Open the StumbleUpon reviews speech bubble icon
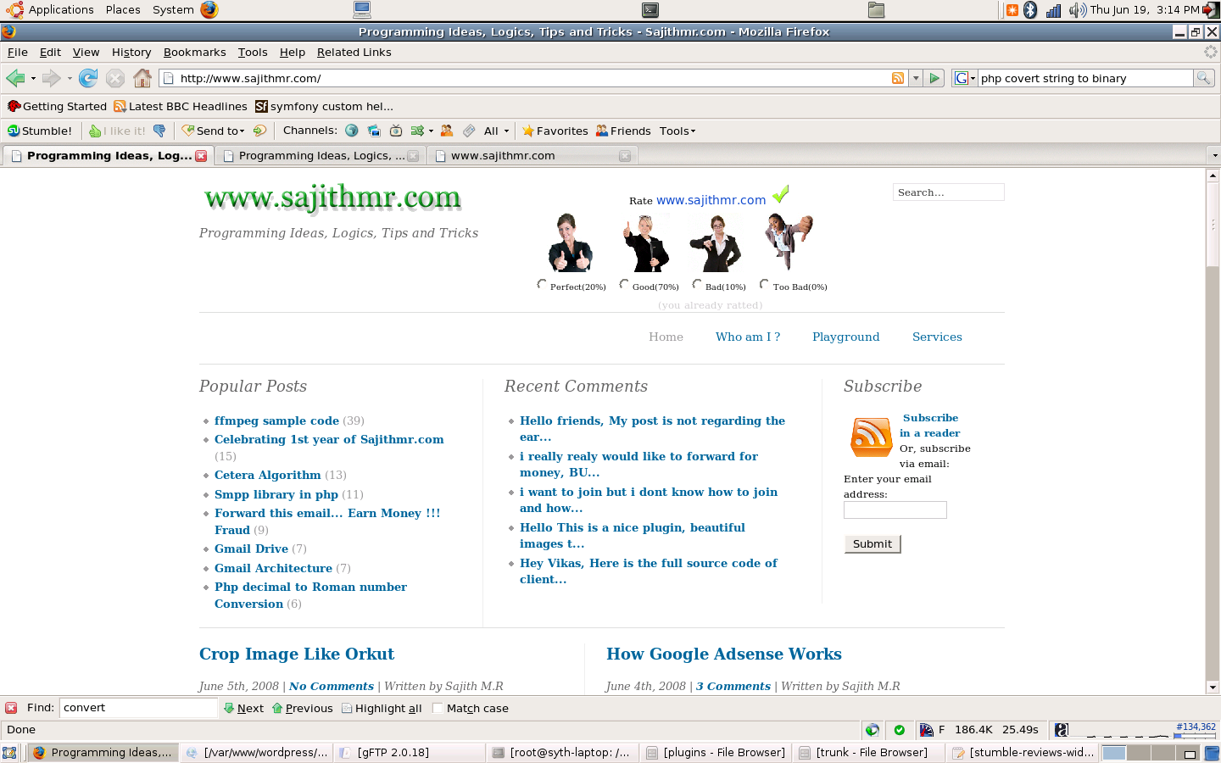 (259, 131)
